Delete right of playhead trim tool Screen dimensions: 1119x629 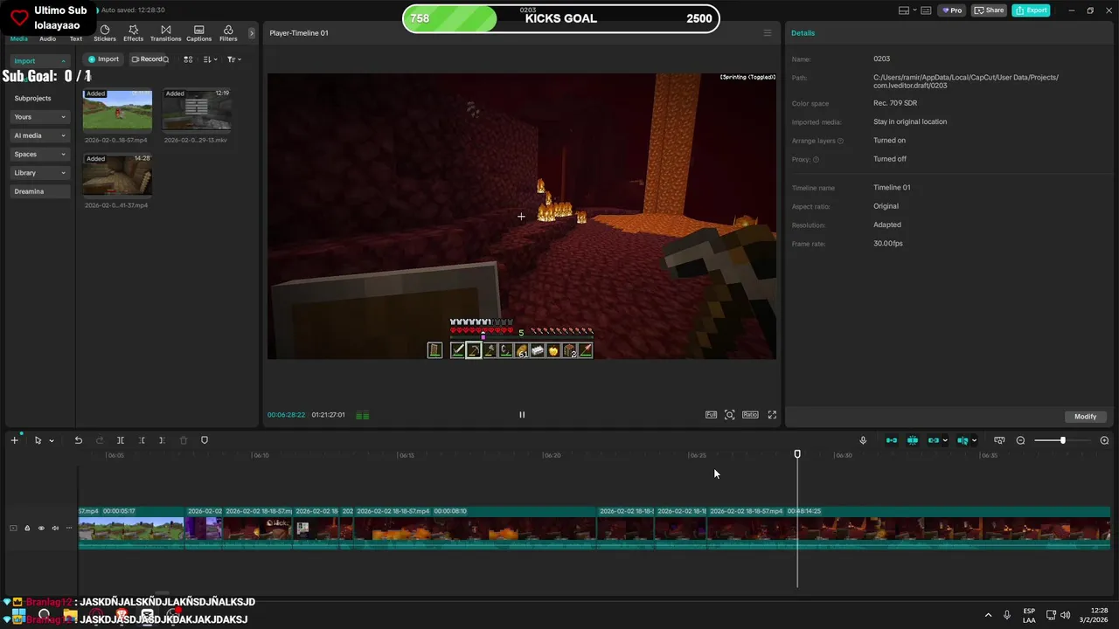[x=162, y=440]
